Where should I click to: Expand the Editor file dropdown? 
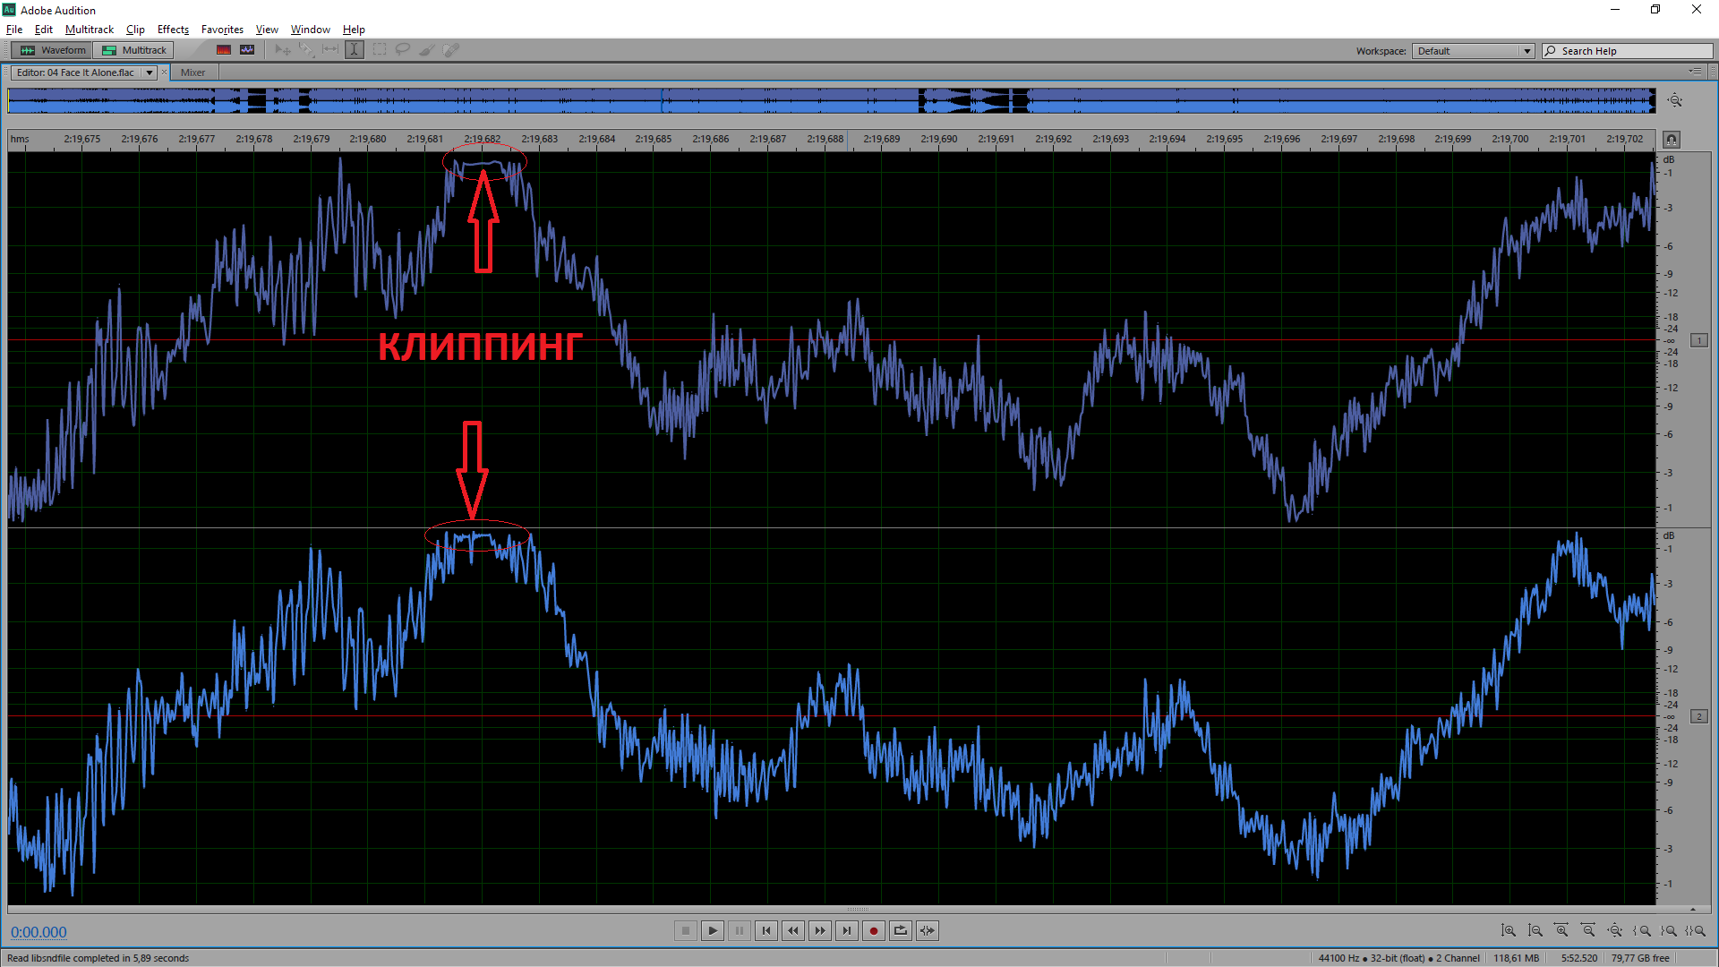click(150, 73)
